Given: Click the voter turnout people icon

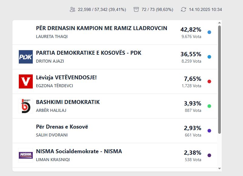Looking at the screenshot, I should pos(73,9).
